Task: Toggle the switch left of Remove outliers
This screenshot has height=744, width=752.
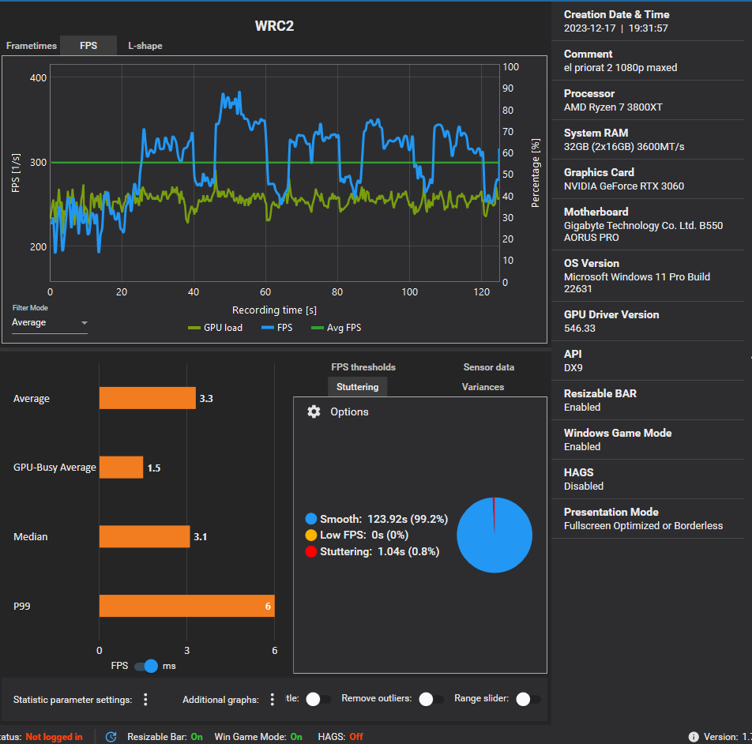Action: point(318,699)
